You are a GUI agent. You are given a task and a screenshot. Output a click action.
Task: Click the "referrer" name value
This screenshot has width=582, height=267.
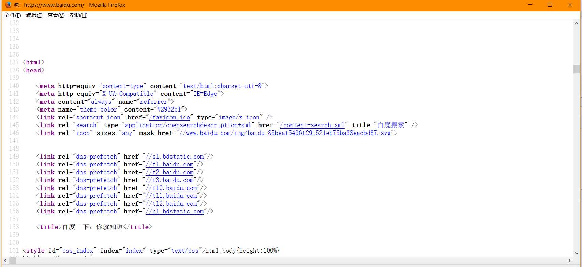click(x=154, y=102)
